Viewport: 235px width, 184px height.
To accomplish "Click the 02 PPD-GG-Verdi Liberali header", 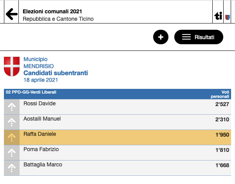I will [31, 92].
